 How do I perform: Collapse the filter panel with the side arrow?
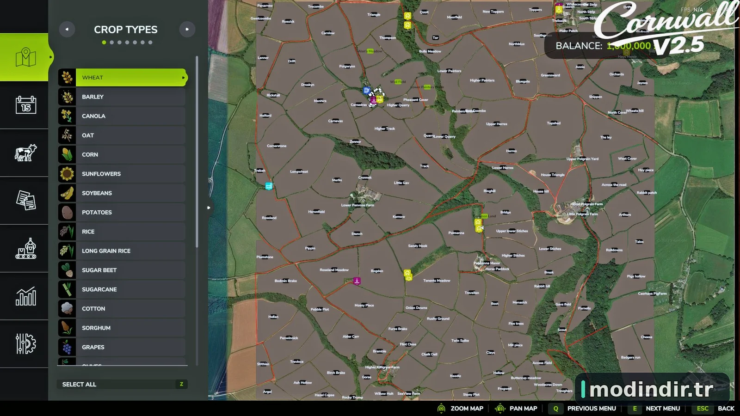(x=209, y=208)
